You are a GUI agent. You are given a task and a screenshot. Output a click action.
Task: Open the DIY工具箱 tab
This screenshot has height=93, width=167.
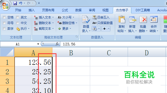142,10
